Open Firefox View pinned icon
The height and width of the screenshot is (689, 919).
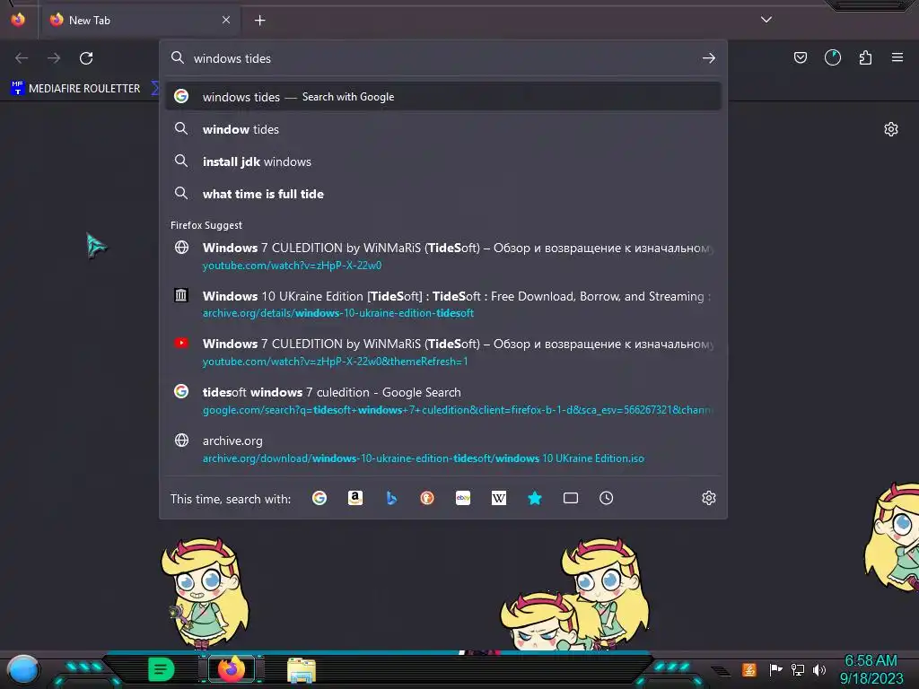18,20
